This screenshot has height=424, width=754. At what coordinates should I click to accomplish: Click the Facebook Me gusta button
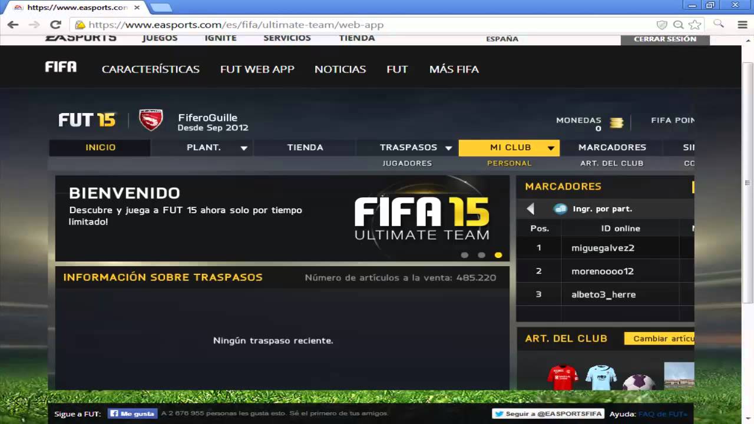132,413
